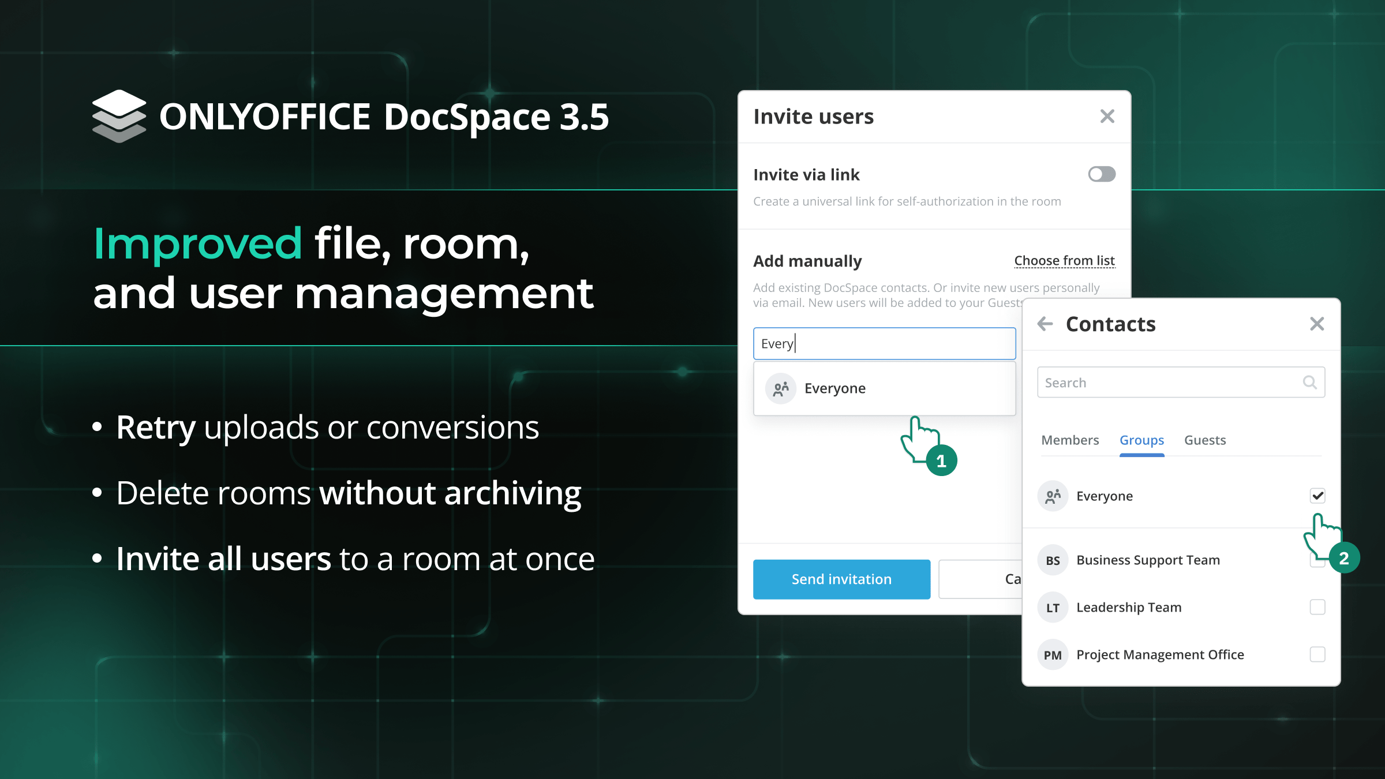Click the LT Leadership Team avatar
The width and height of the screenshot is (1385, 779).
1053,608
